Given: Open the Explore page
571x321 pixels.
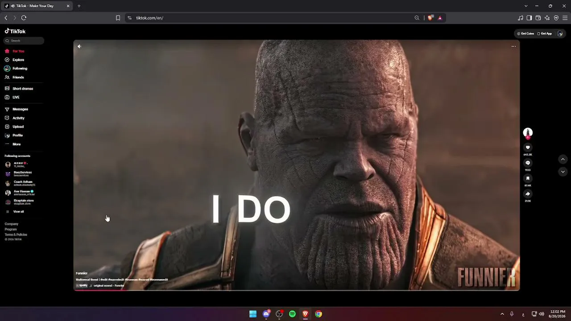Looking at the screenshot, I should pos(14,60).
